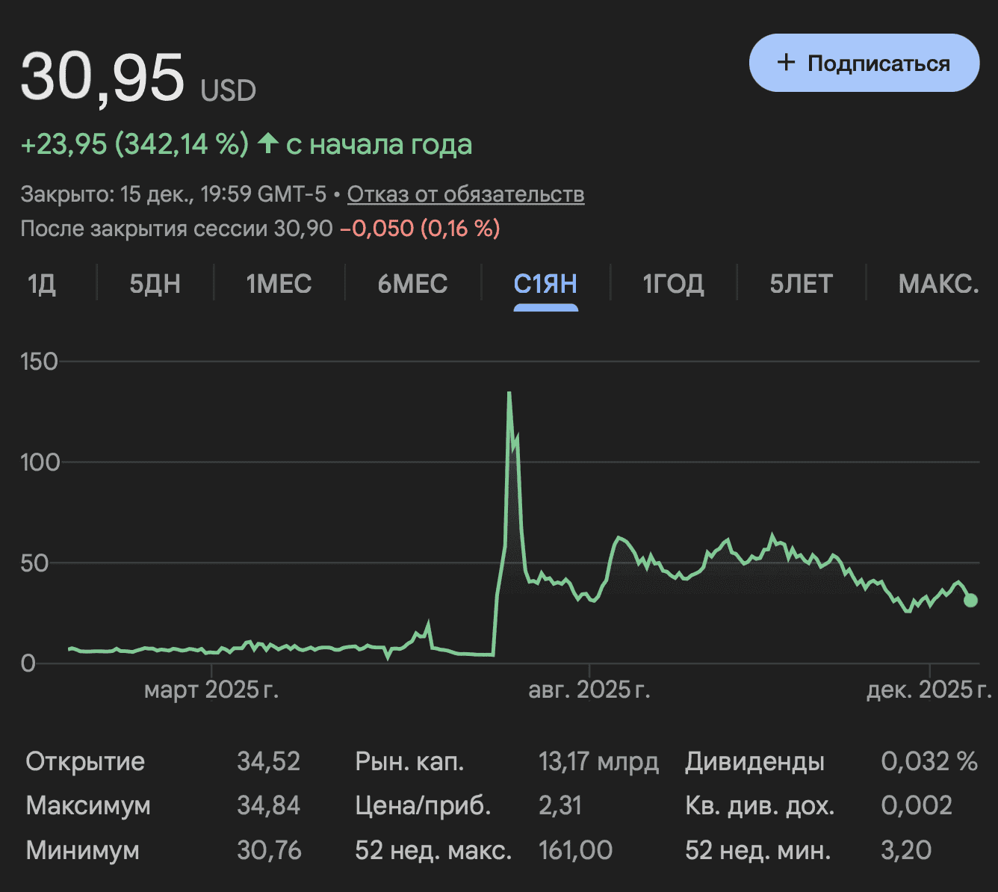Select the 1Д time range
This screenshot has width=998, height=892.
[42, 284]
